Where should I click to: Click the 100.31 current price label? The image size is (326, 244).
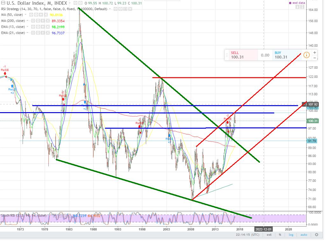[313, 121]
